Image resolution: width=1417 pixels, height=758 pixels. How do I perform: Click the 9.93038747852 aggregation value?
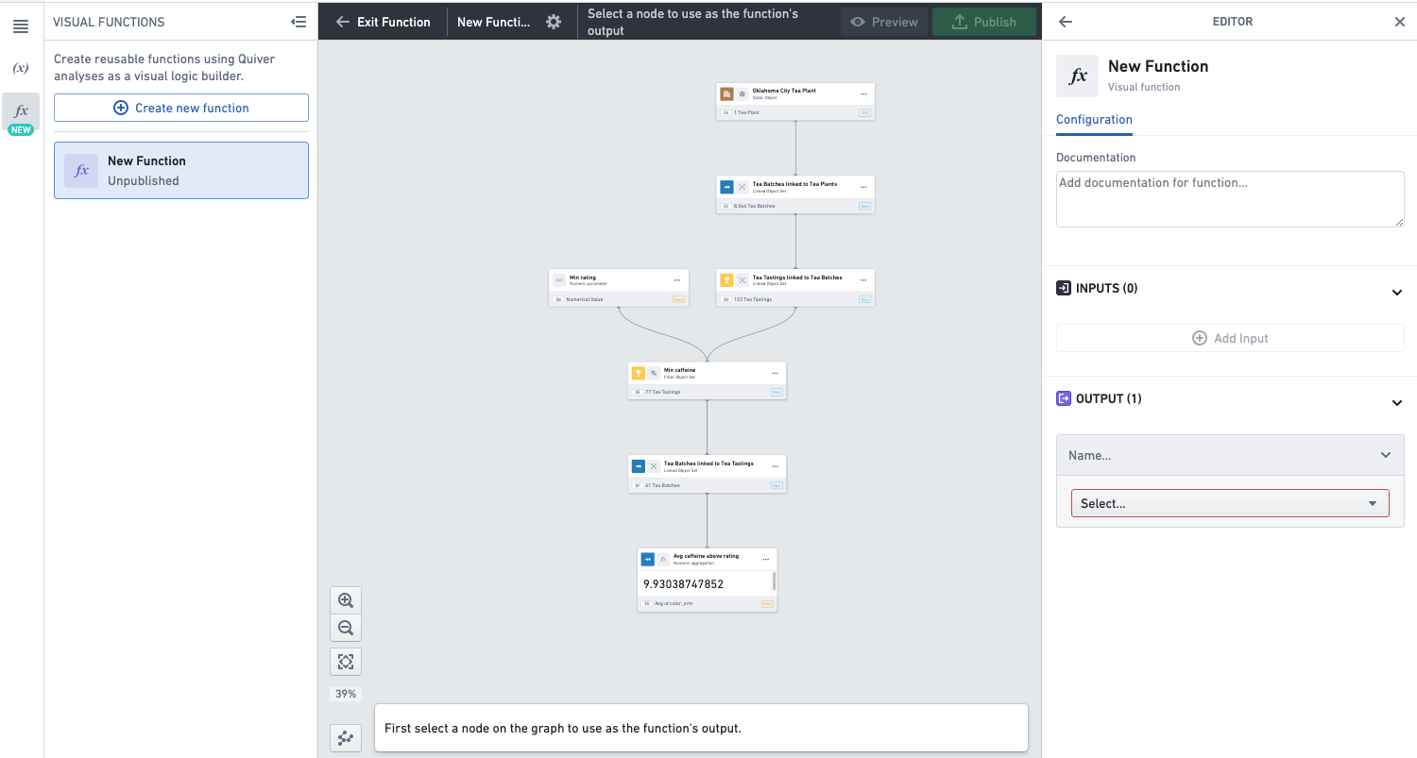click(683, 584)
